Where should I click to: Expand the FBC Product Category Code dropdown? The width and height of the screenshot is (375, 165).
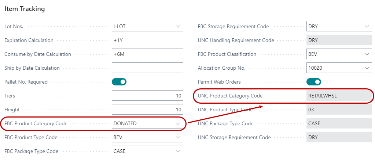[178, 123]
